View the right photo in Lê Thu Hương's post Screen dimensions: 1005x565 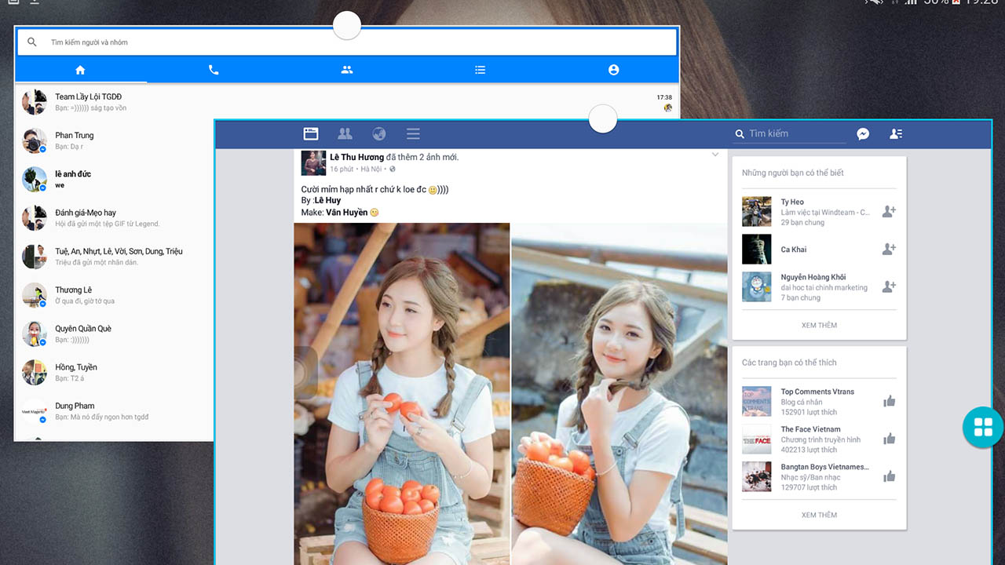tap(619, 394)
